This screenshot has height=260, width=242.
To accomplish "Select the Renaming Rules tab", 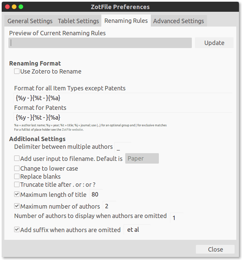I will click(126, 20).
